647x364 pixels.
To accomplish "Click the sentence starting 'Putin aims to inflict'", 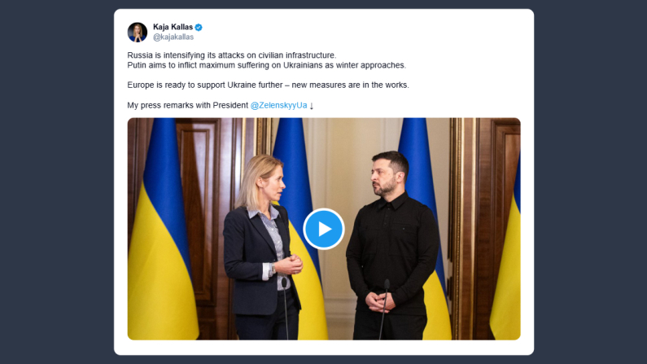I will click(267, 65).
